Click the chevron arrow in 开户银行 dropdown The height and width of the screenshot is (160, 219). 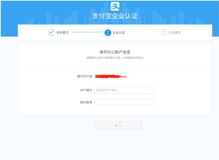pyautogui.click(x=152, y=90)
